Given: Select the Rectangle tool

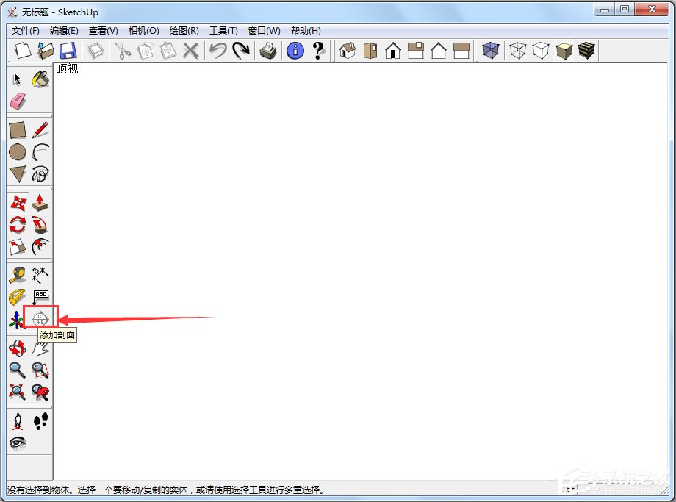Looking at the screenshot, I should [17, 130].
